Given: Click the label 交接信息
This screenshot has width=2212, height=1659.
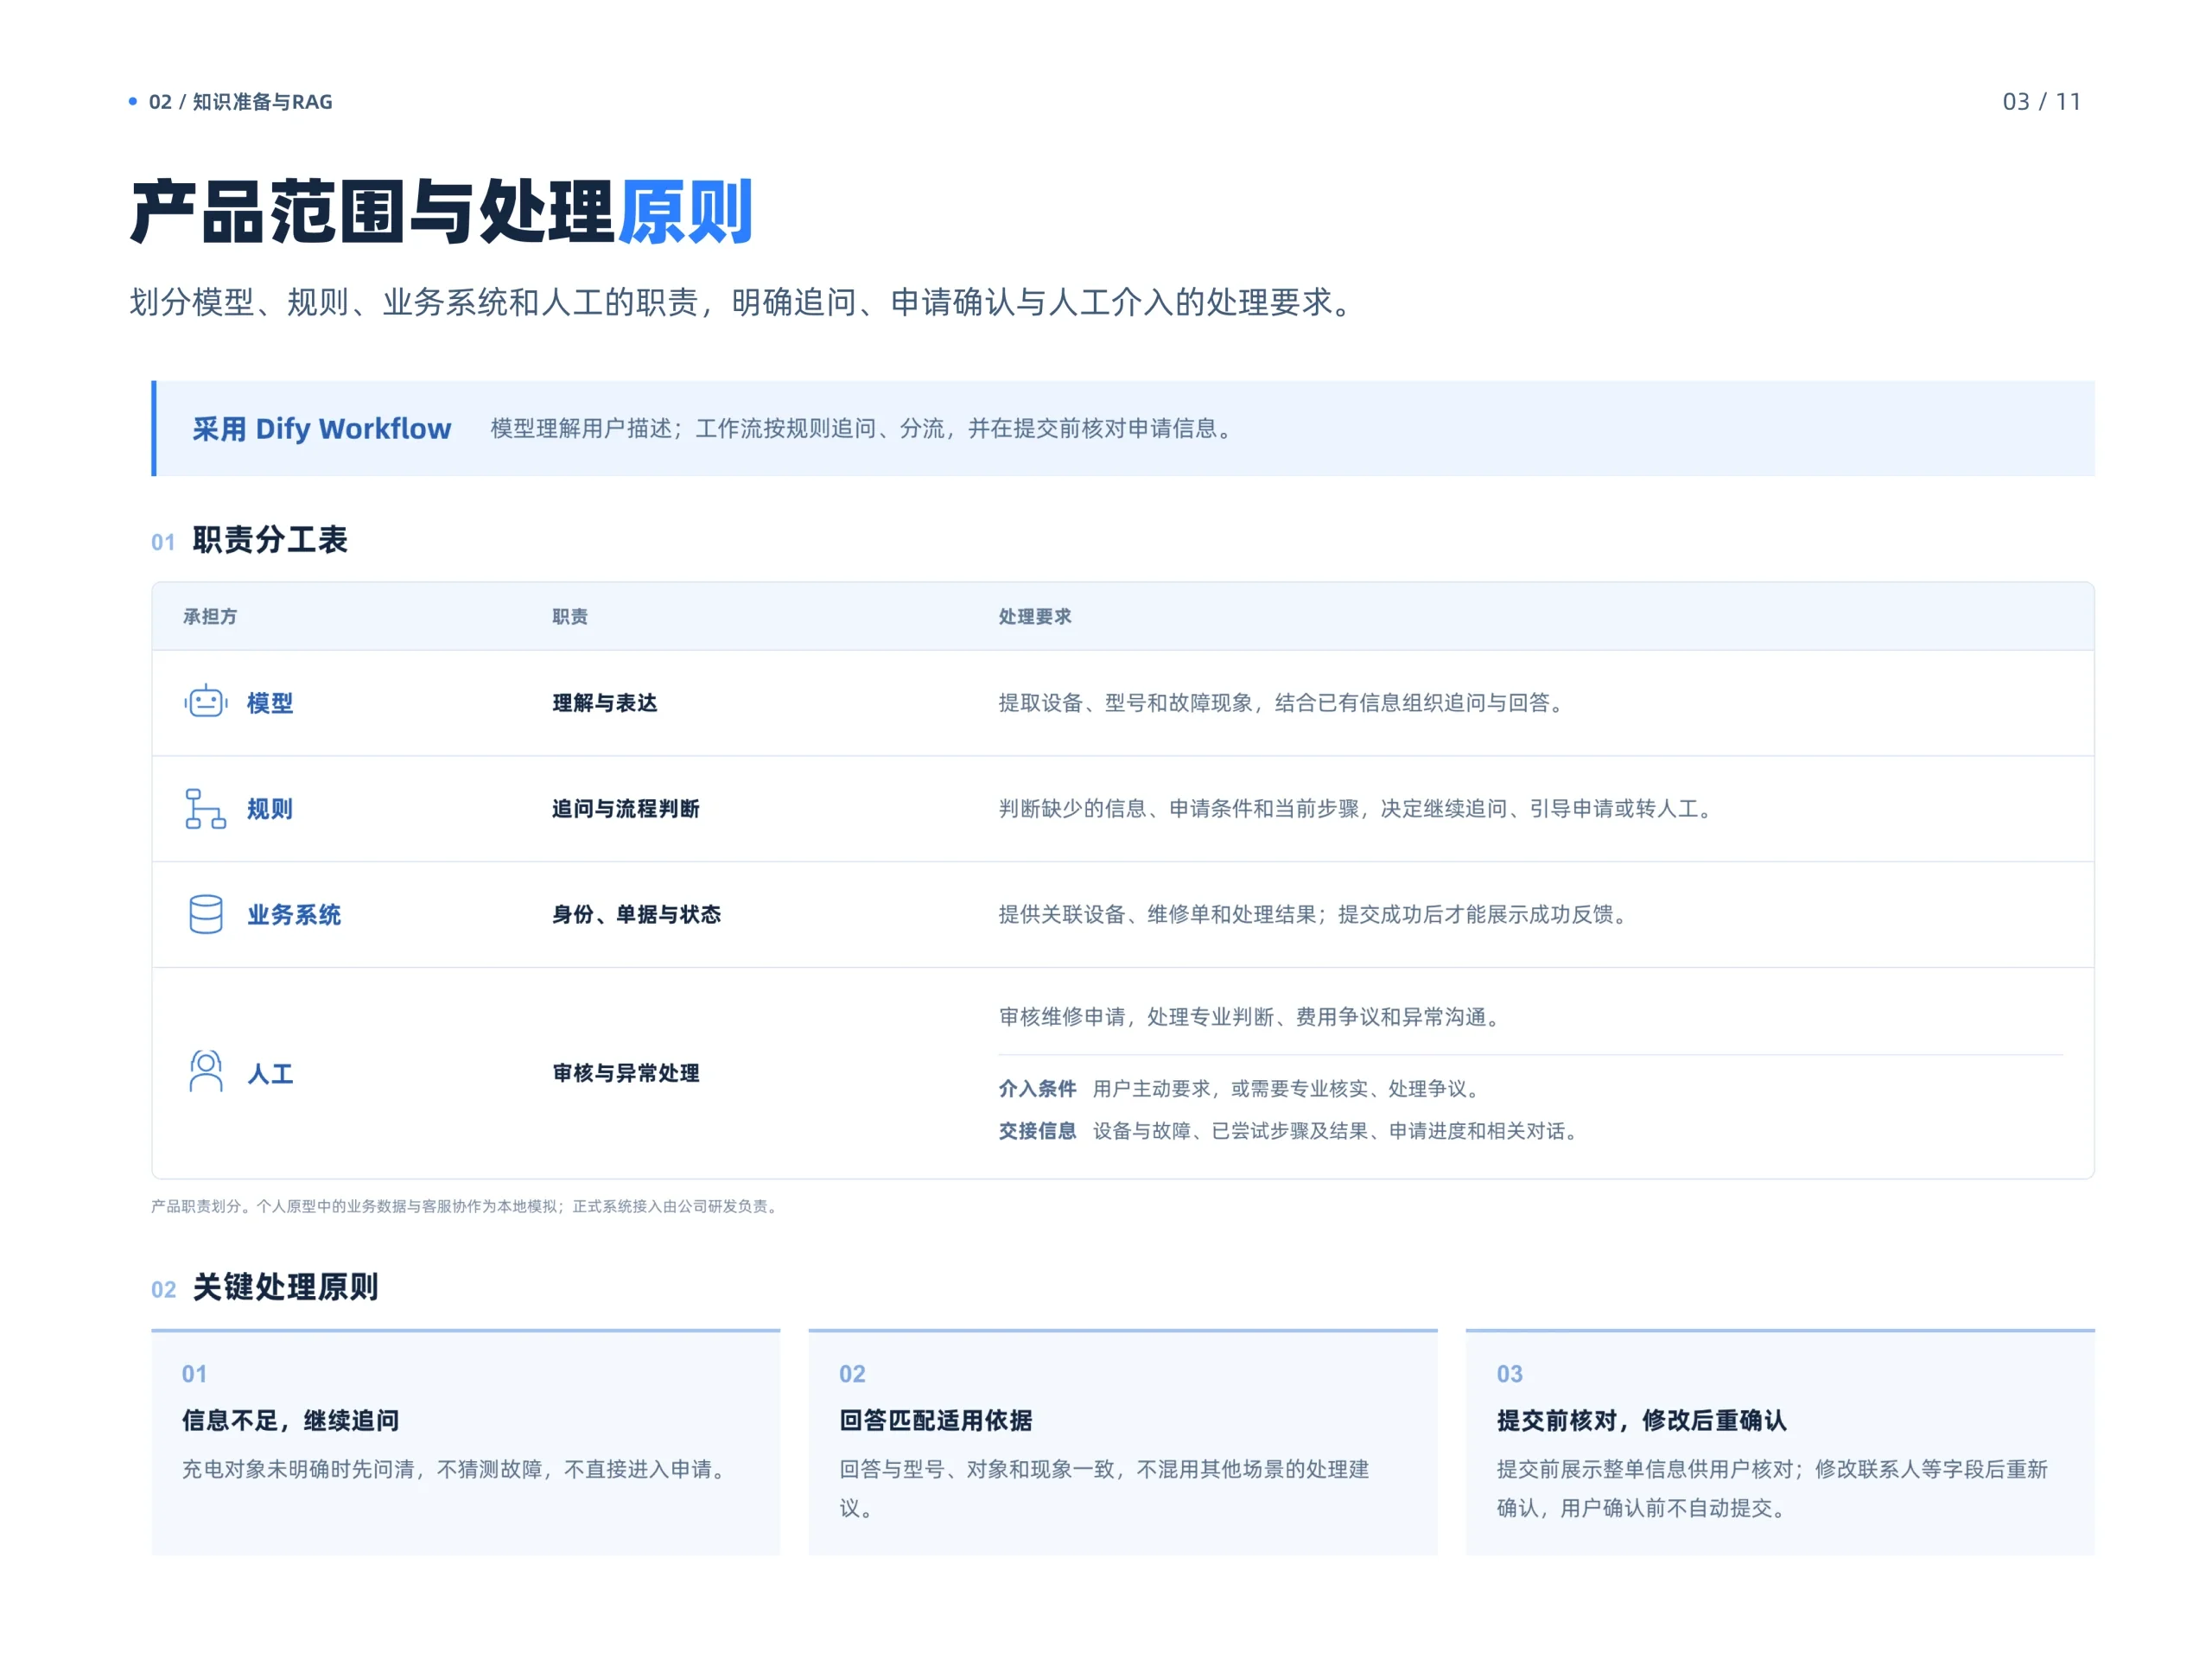Looking at the screenshot, I should tap(1037, 1131).
